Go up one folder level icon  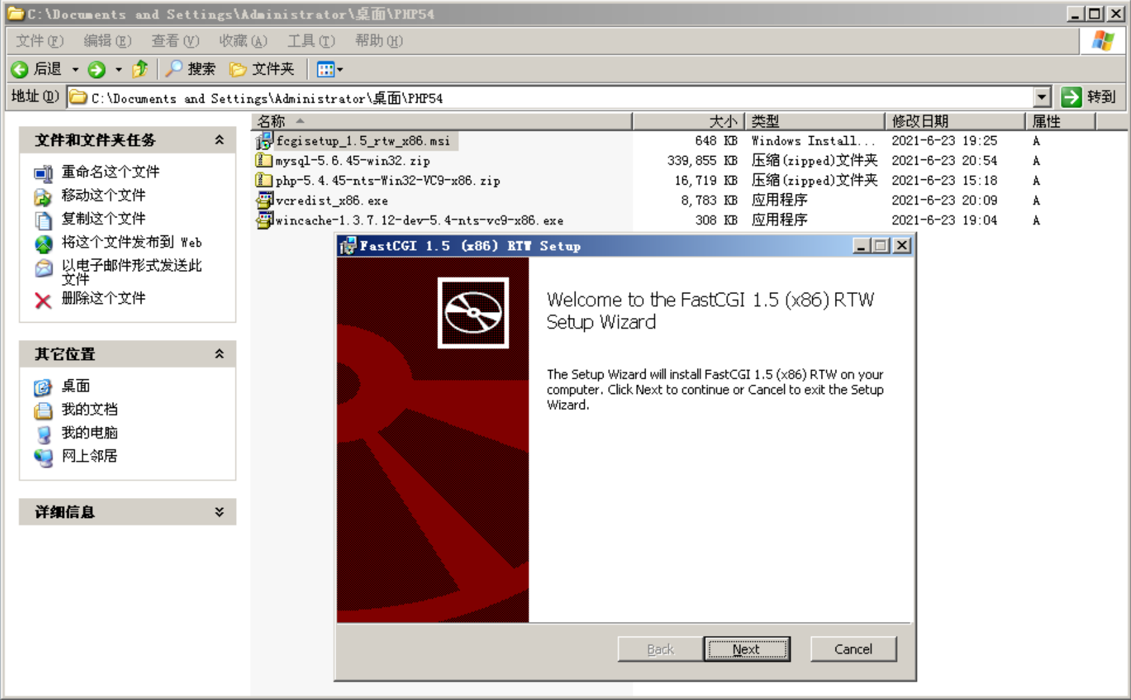(140, 69)
